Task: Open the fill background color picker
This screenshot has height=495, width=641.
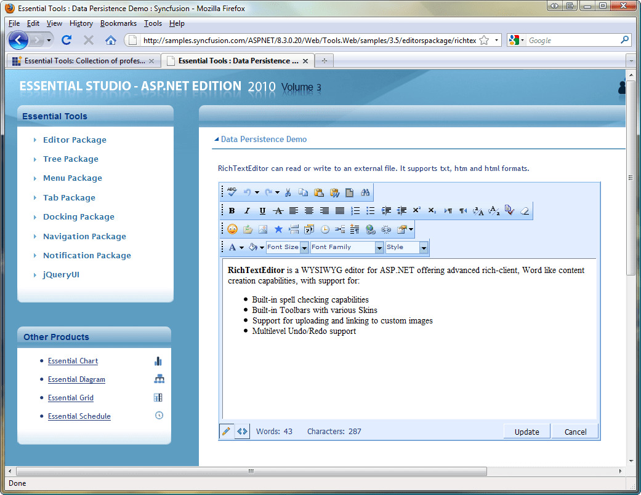Action: coord(252,247)
